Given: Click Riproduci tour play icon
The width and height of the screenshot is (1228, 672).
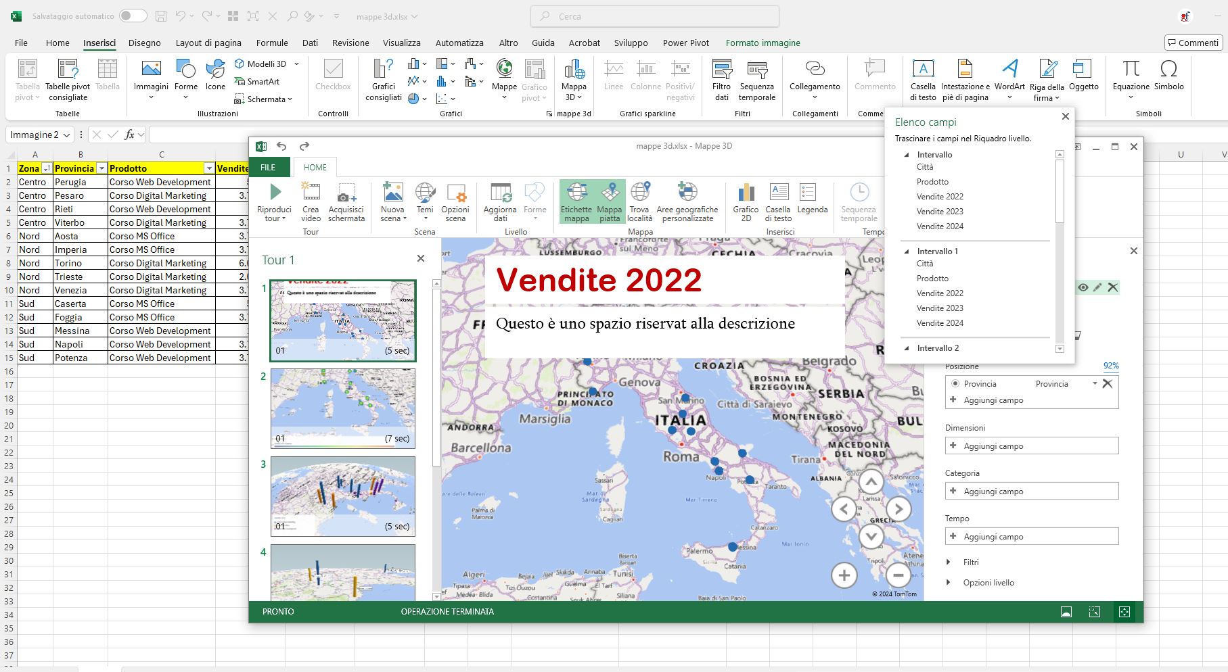Looking at the screenshot, I should coord(275,192).
